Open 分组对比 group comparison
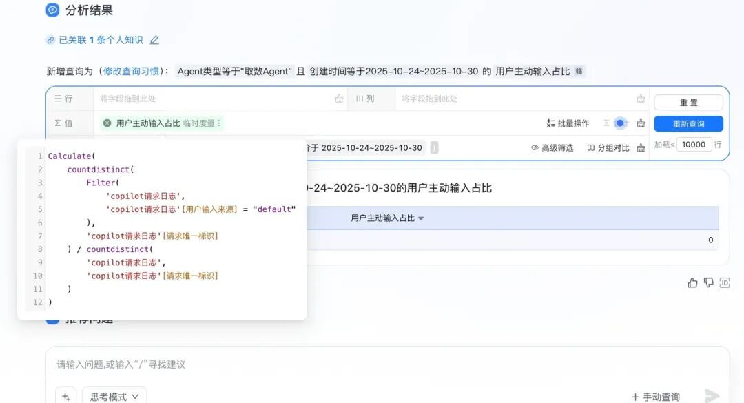The height and width of the screenshot is (403, 744). pos(608,148)
